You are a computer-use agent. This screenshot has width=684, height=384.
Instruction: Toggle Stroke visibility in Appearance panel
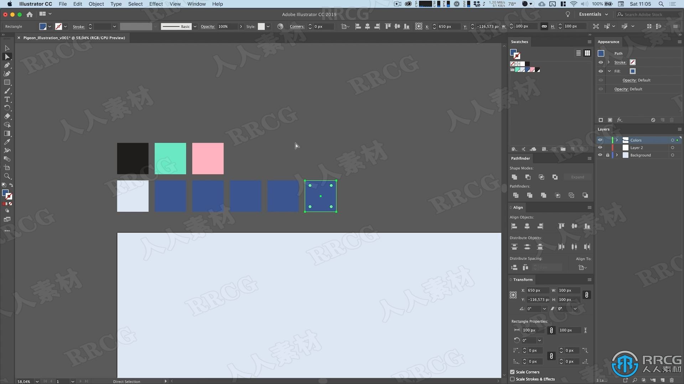click(601, 62)
